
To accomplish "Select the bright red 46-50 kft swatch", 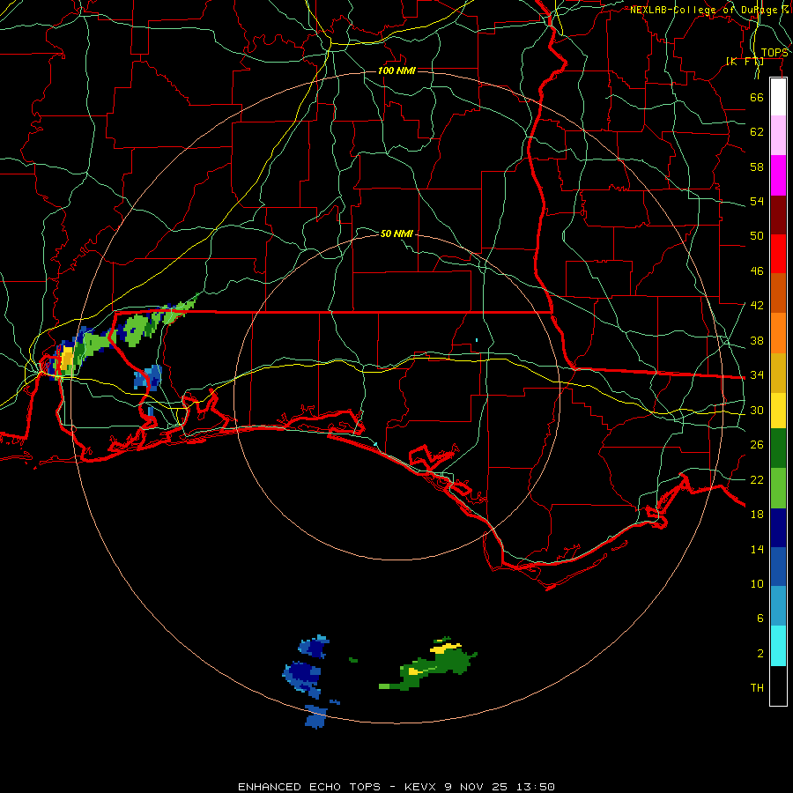I will tap(778, 254).
